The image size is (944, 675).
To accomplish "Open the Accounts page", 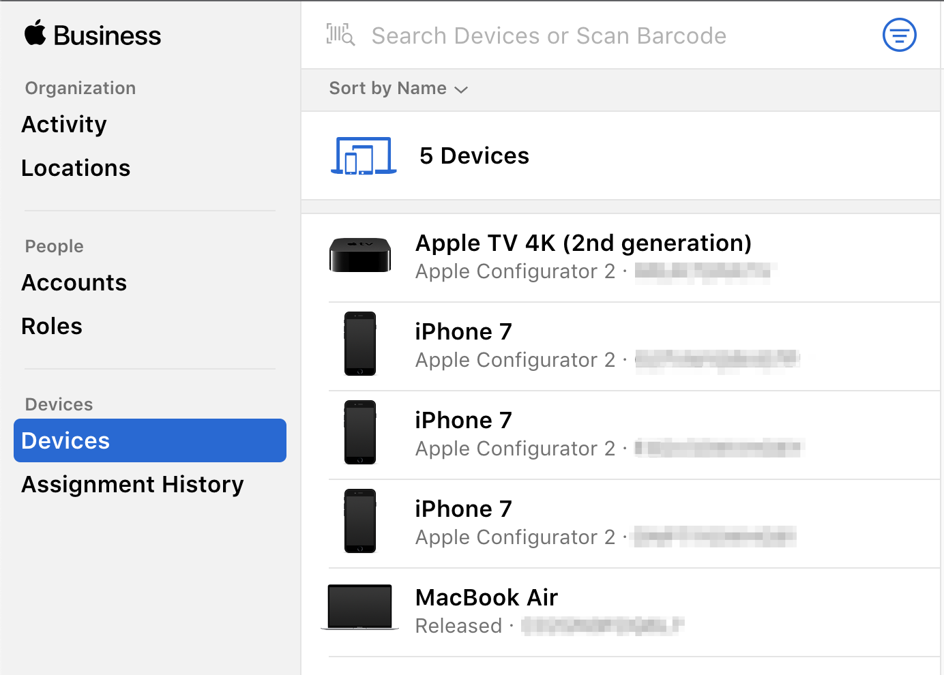I will pyautogui.click(x=74, y=282).
